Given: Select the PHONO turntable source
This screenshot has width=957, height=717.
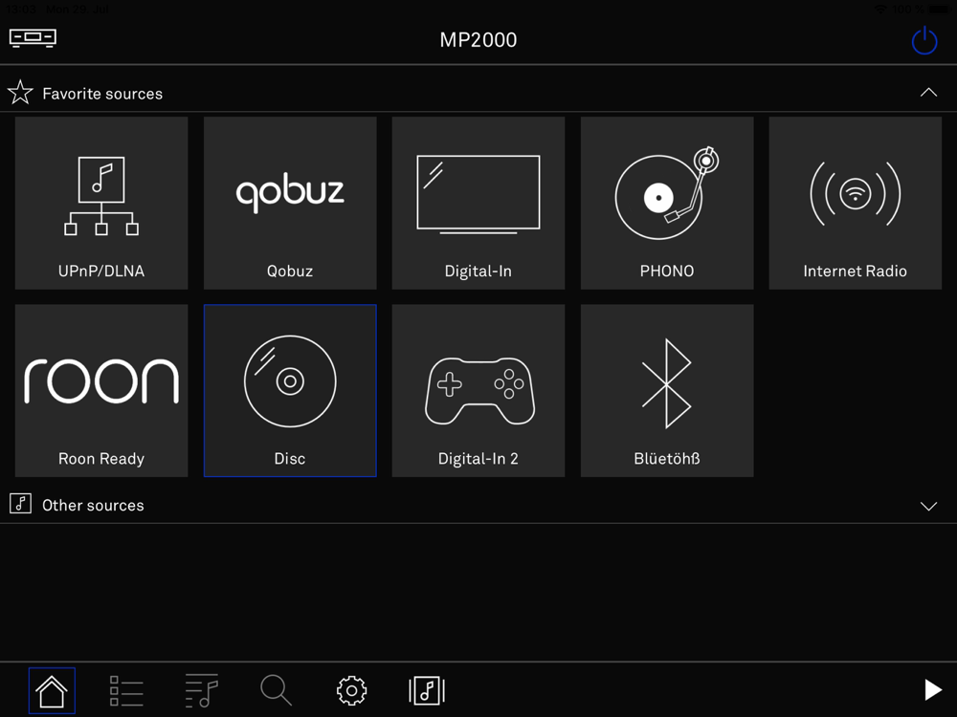Looking at the screenshot, I should [666, 203].
